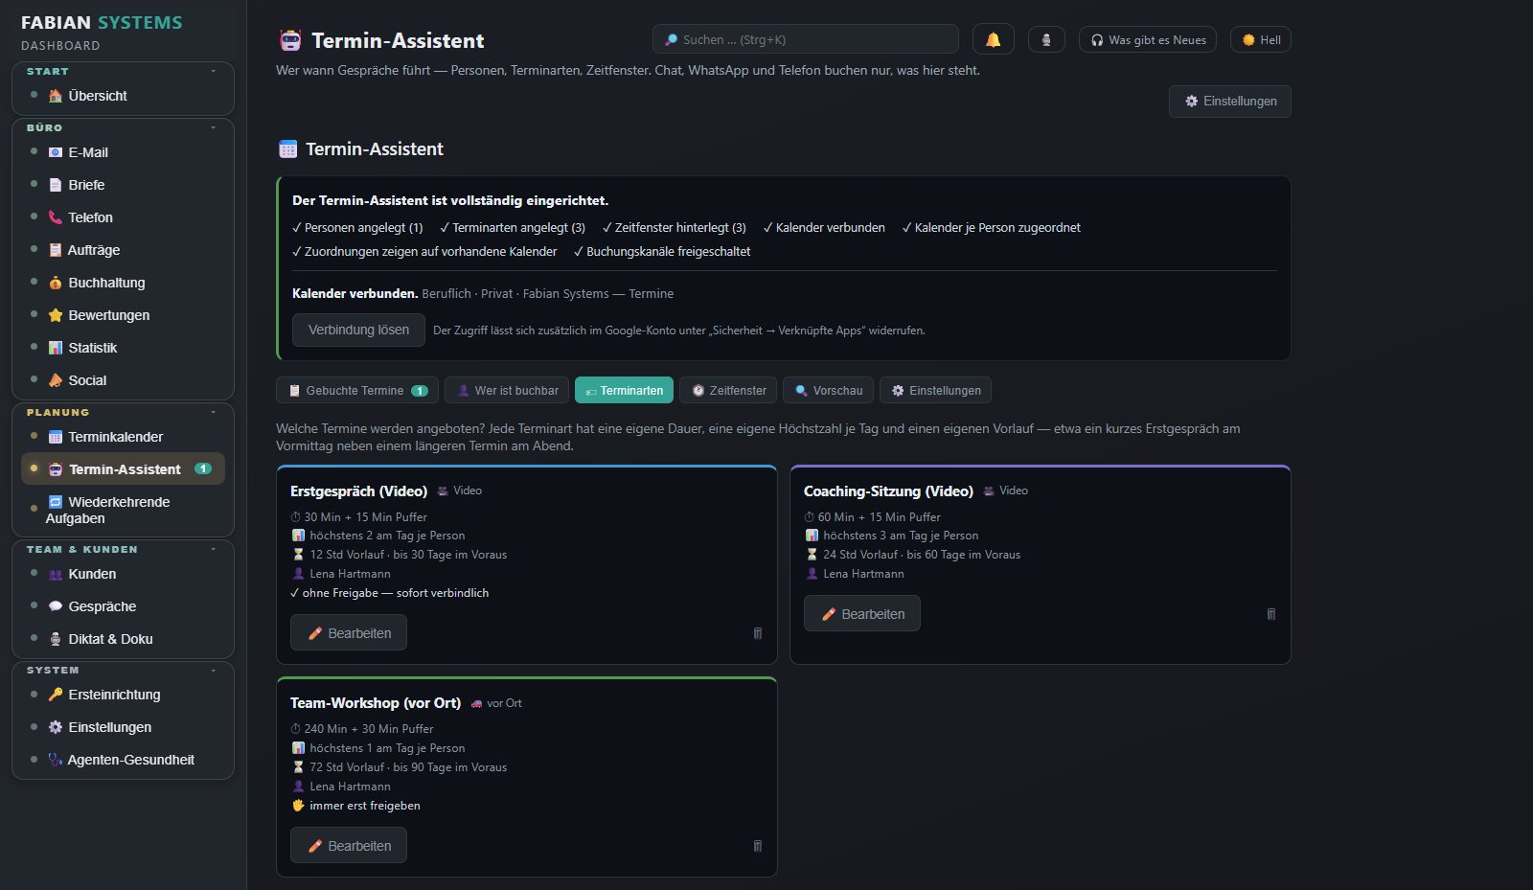Delete the Team-Workshop (vor Ort) appointment type
Image resolution: width=1533 pixels, height=890 pixels.
(758, 846)
